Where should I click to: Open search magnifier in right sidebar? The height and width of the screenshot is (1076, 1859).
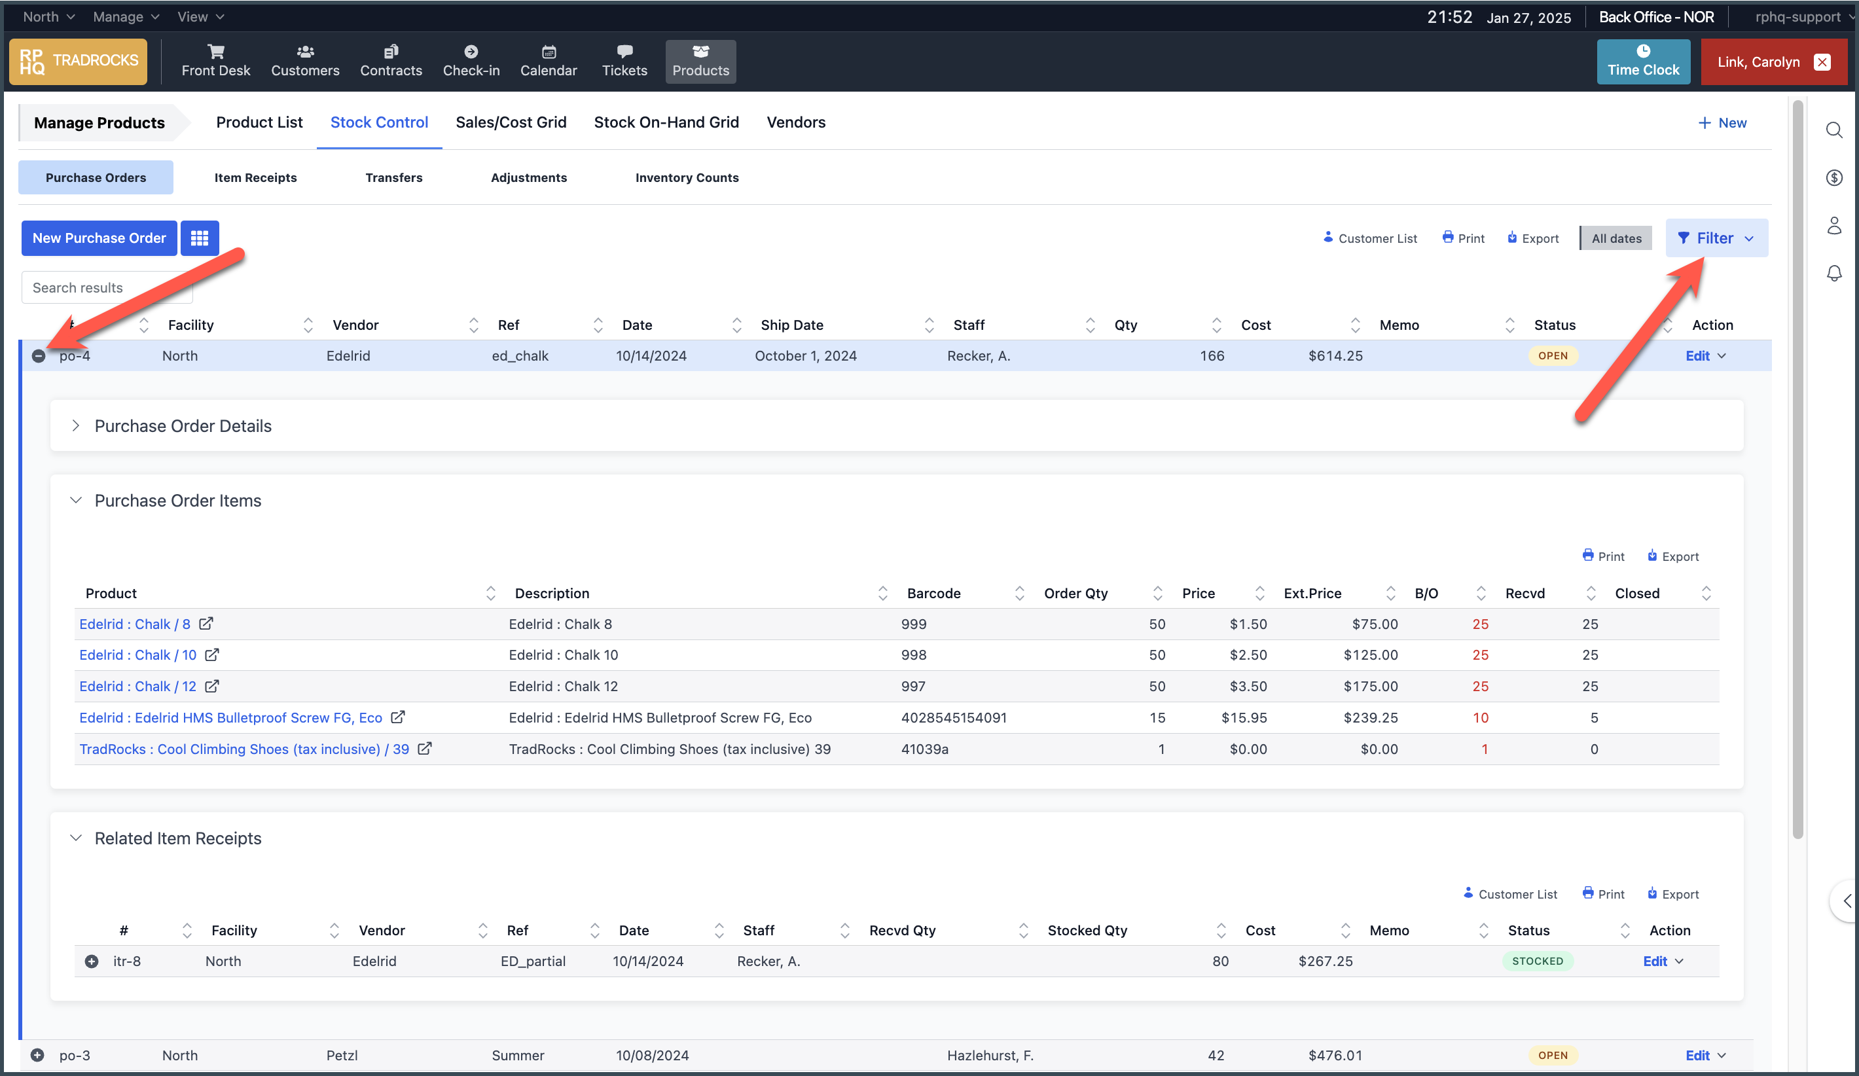click(1834, 130)
